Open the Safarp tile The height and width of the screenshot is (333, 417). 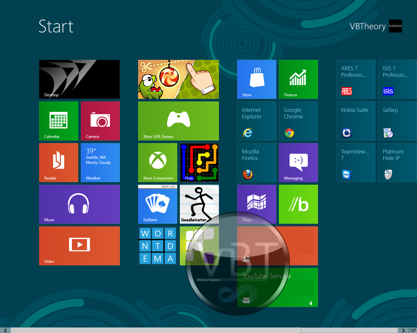click(x=397, y=121)
